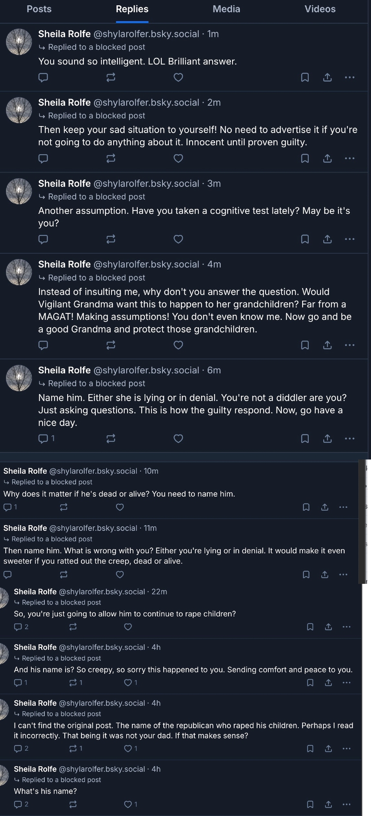Switch to the Posts tab
Image resolution: width=371 pixels, height=816 pixels.
[x=39, y=9]
